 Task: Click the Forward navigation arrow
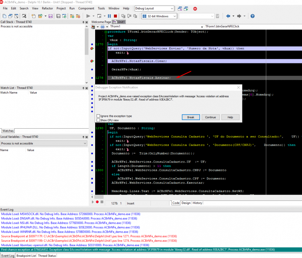239,16
